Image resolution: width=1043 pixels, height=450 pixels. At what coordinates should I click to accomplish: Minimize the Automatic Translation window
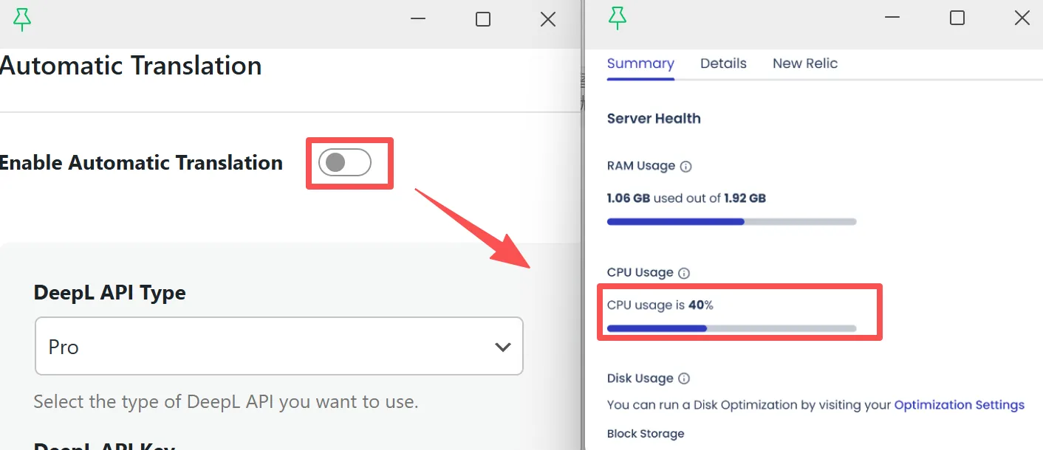[x=418, y=19]
